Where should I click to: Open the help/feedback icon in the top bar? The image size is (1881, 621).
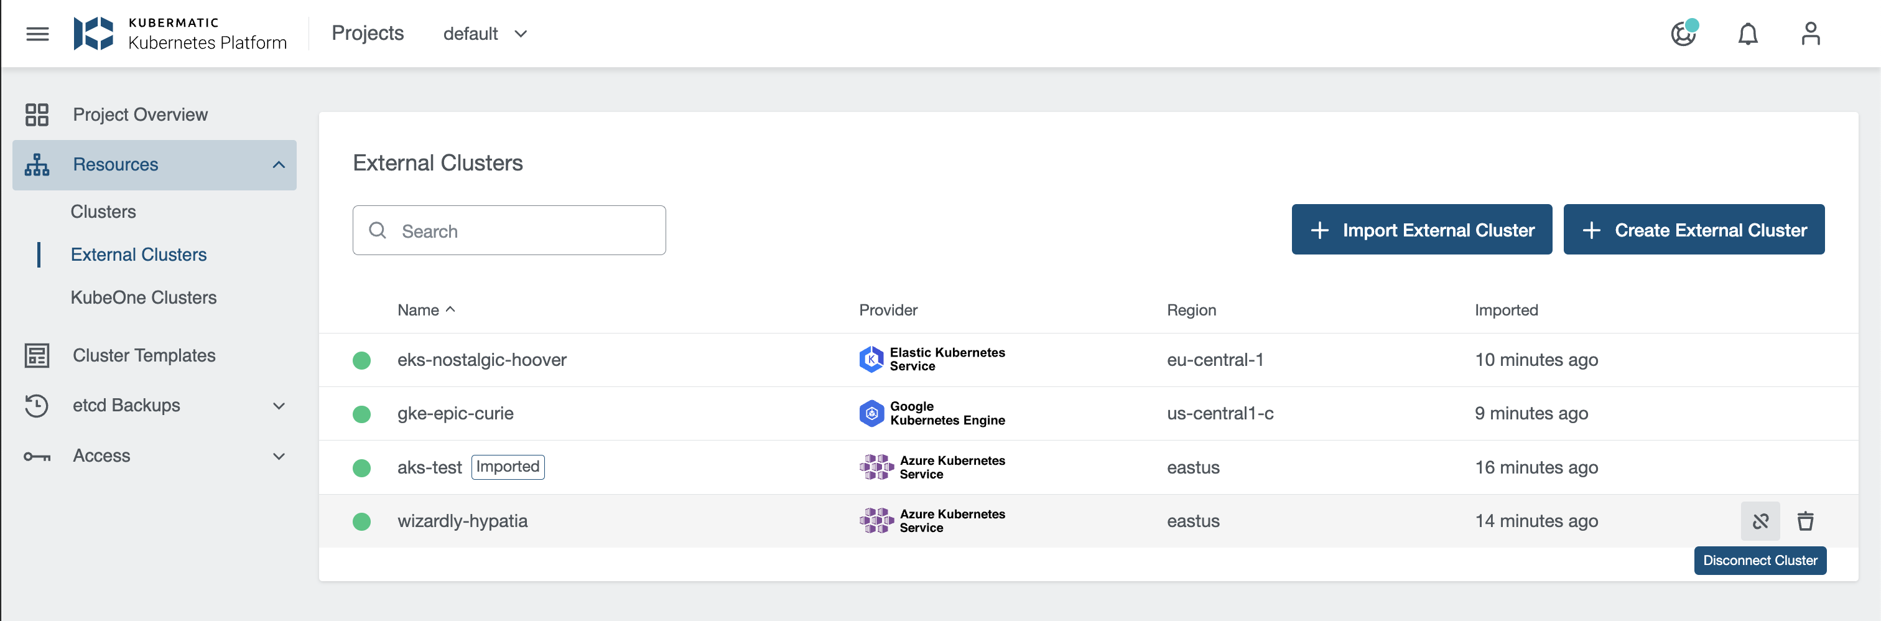1684,34
